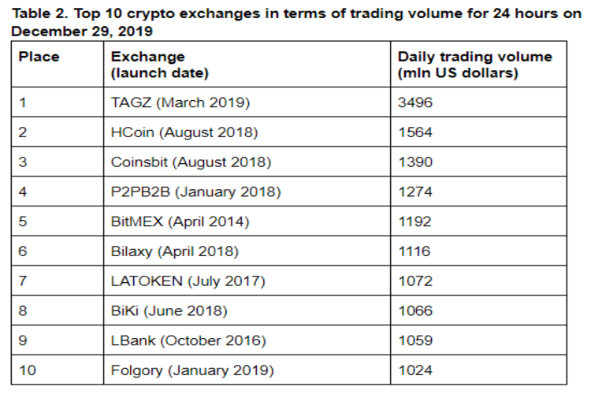
Task: Select the 'P2PB2B (January 2018)' cell
Action: (195, 191)
